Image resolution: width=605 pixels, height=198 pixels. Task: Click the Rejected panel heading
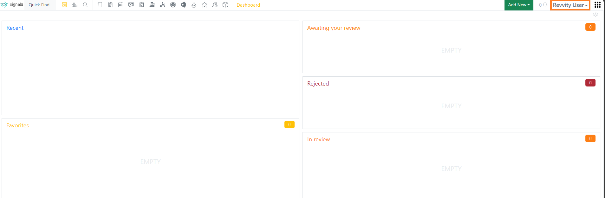(318, 84)
